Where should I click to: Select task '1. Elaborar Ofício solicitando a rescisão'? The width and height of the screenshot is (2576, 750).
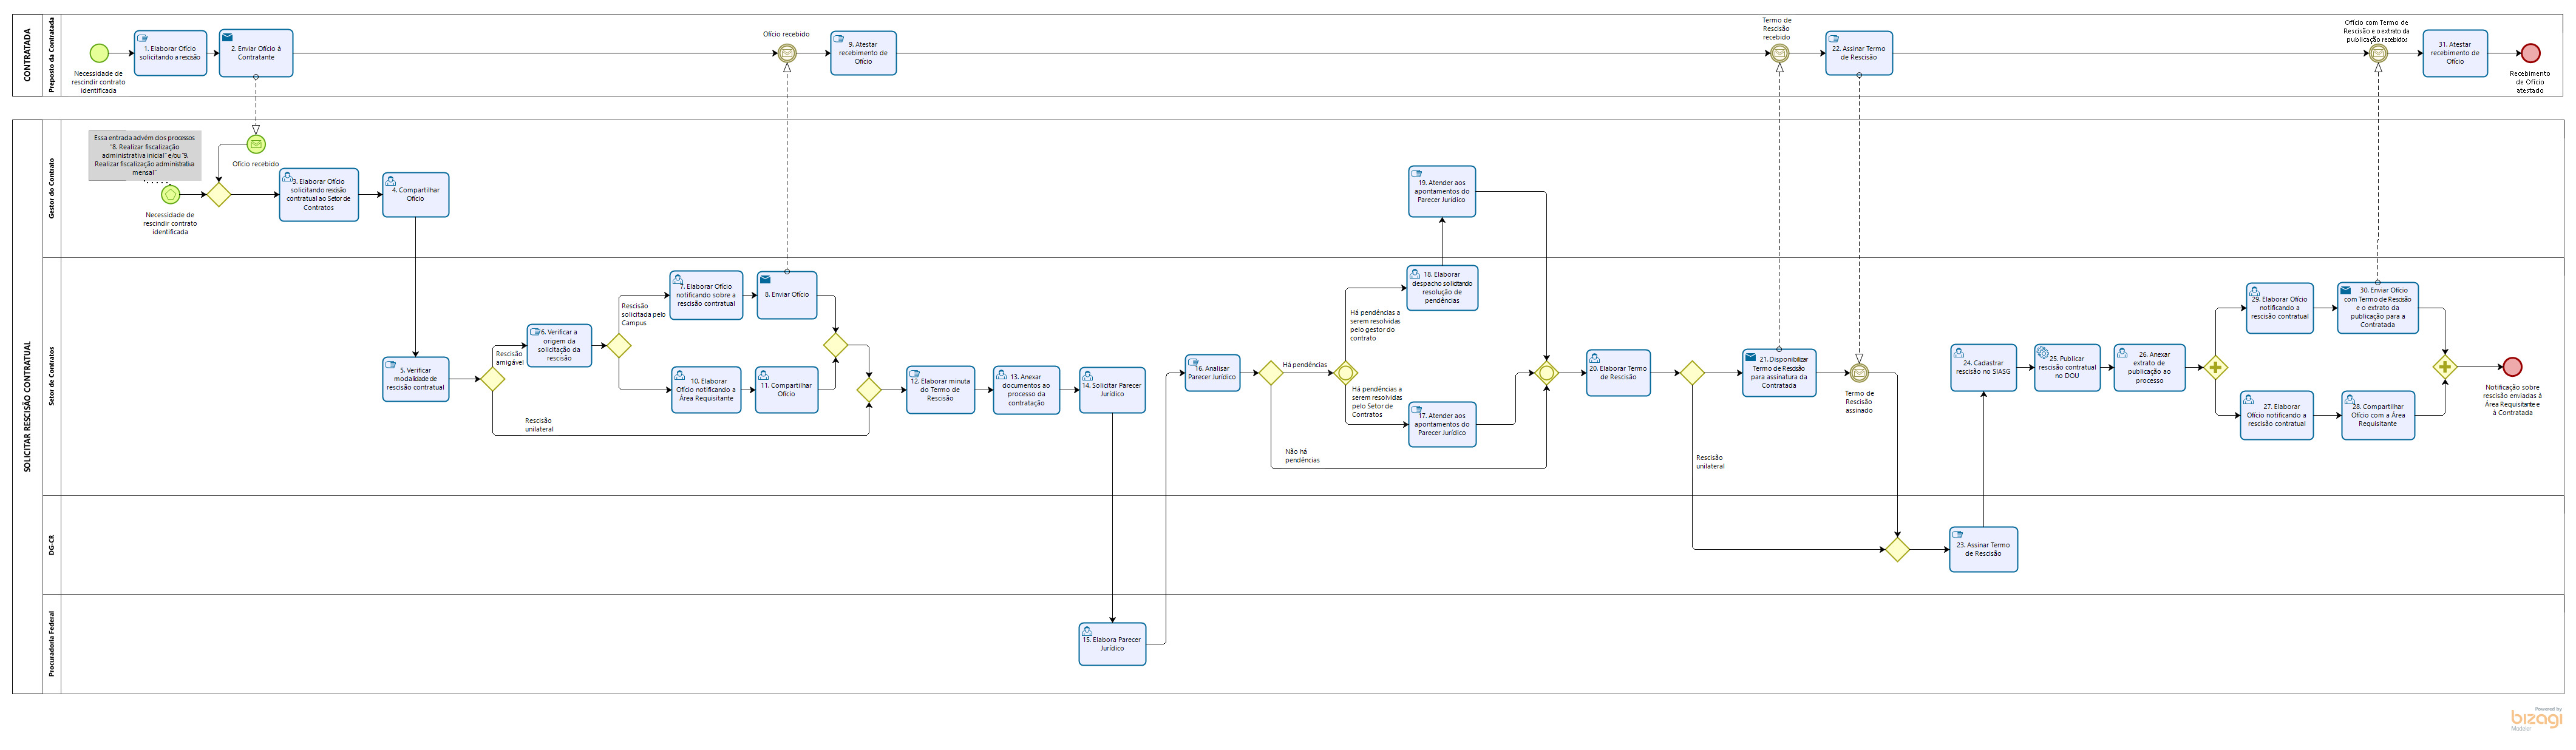170,53
